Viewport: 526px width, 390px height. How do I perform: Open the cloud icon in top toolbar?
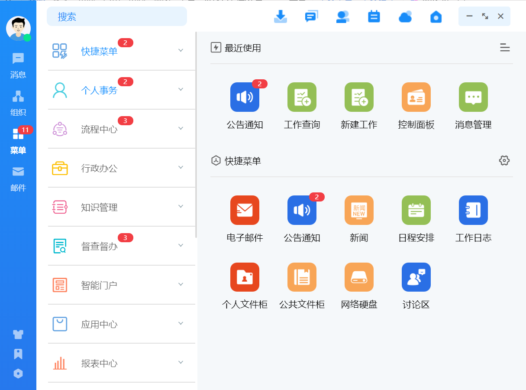point(405,16)
